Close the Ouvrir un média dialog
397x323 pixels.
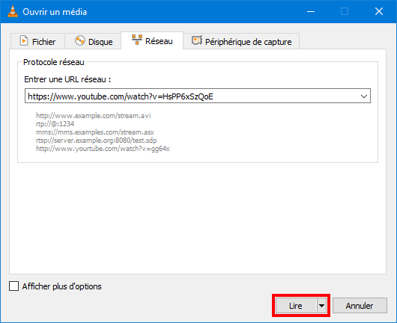click(x=379, y=11)
